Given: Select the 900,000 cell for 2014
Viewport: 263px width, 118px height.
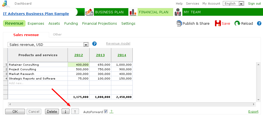Looking at the screenshot, I should point(122,69).
